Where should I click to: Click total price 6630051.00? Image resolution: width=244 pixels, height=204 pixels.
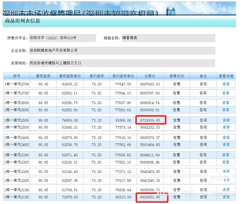tap(150, 197)
